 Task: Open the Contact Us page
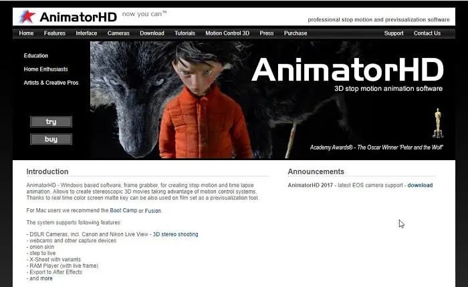427,33
